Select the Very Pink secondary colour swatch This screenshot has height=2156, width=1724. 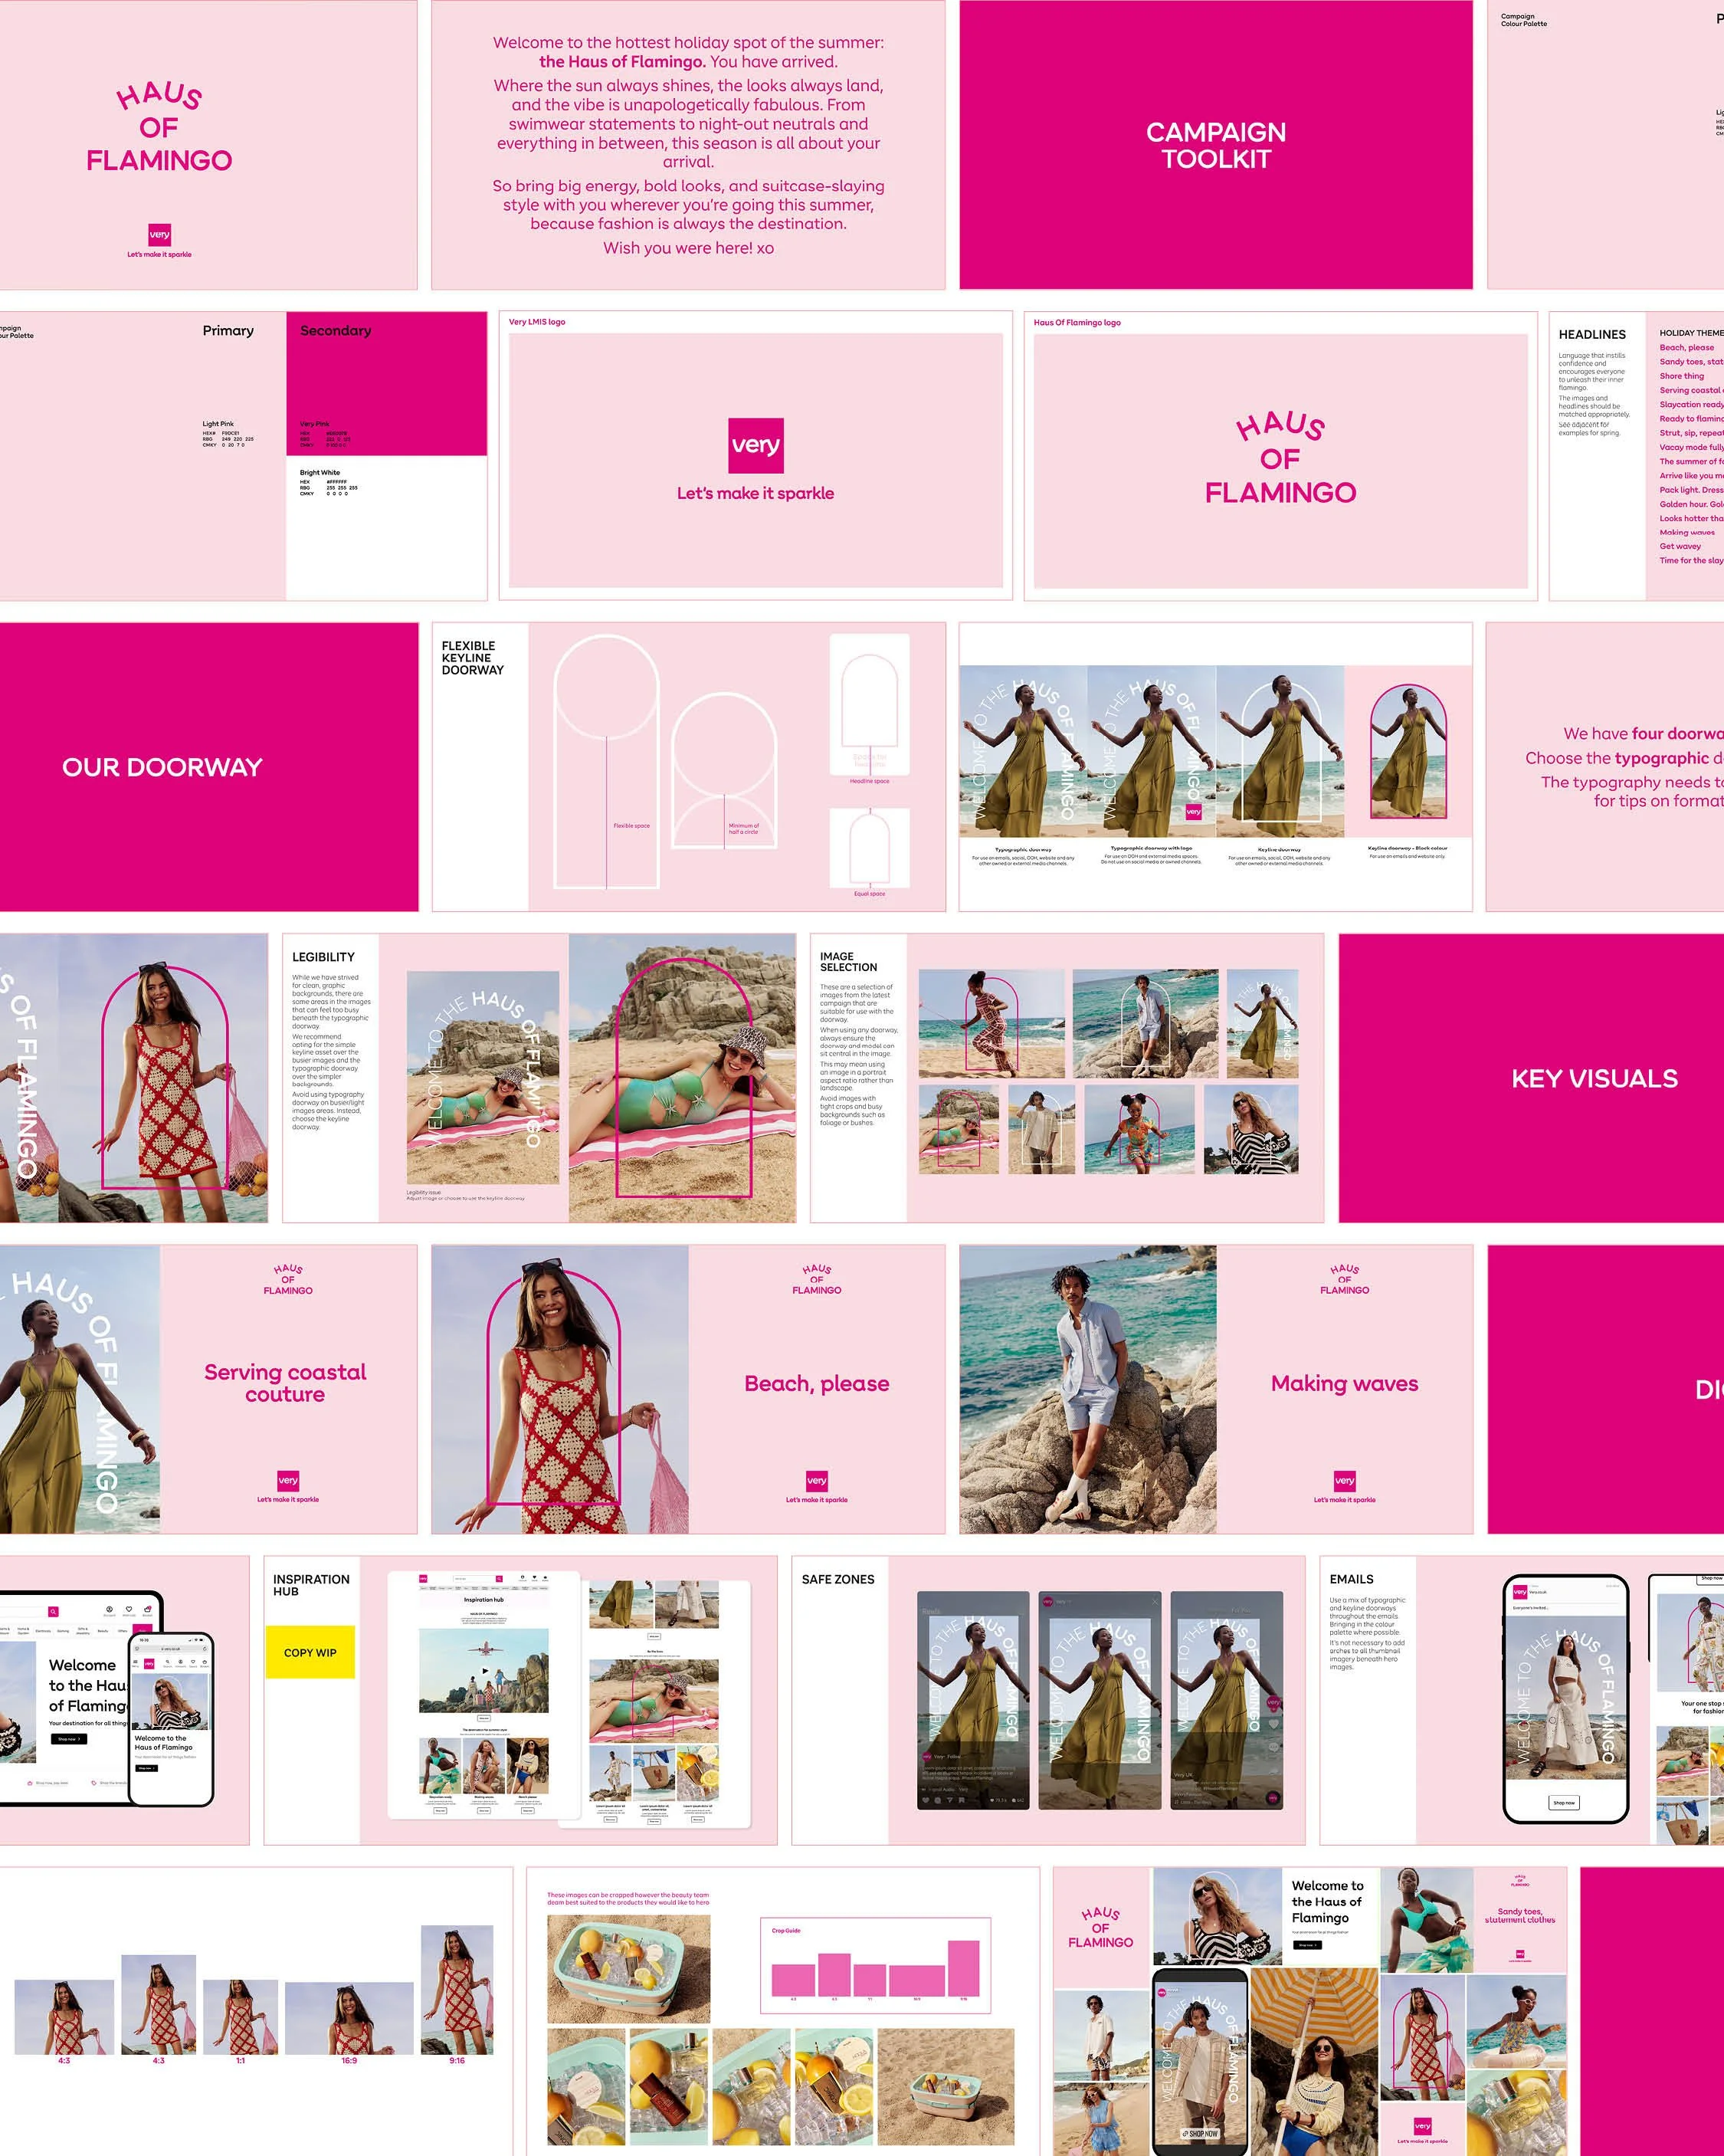click(386, 385)
